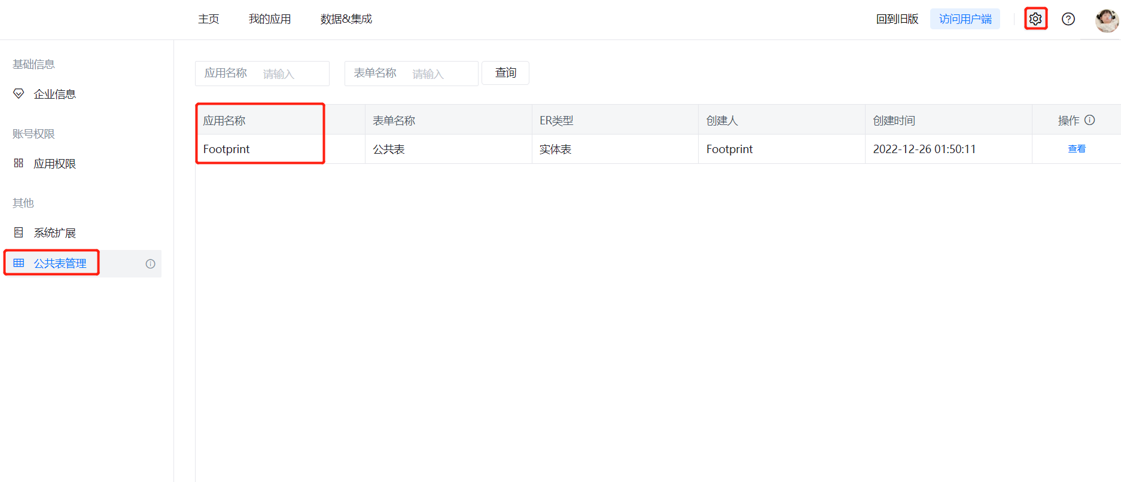Image resolution: width=1121 pixels, height=482 pixels.
Task: Go to 主页 in top navigation
Action: point(208,19)
